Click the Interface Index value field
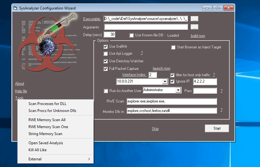Viewport: 260px width, 167px height. click(x=152, y=75)
